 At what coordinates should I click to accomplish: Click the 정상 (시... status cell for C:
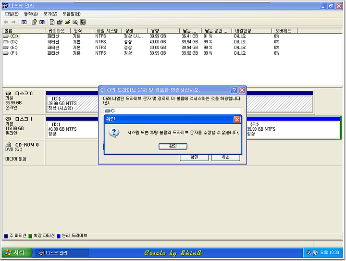[133, 36]
